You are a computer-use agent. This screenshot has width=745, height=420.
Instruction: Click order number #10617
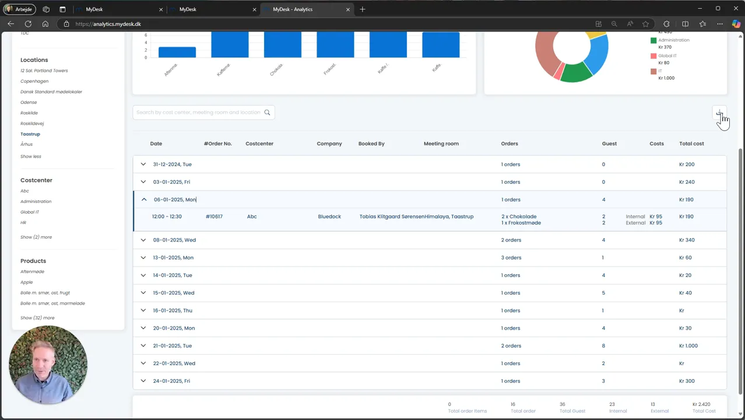[x=214, y=216]
